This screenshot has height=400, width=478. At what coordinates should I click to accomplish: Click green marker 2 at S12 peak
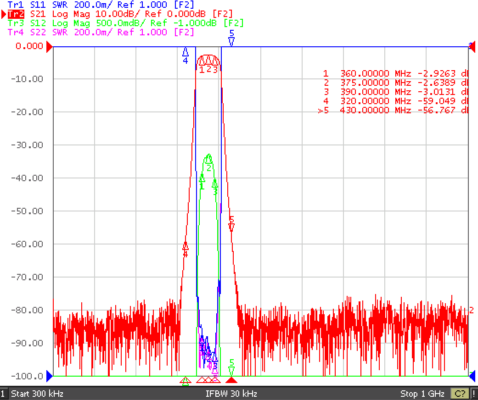(x=209, y=163)
